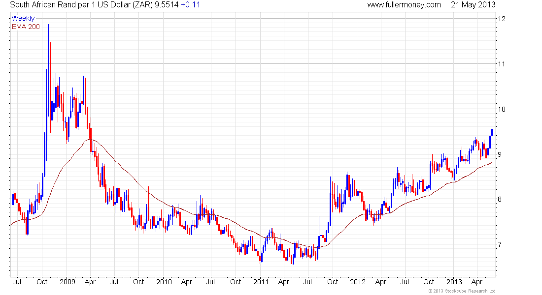Click the 7 value on price axis
Image resolution: width=542 pixels, height=295 pixels.
pos(500,244)
